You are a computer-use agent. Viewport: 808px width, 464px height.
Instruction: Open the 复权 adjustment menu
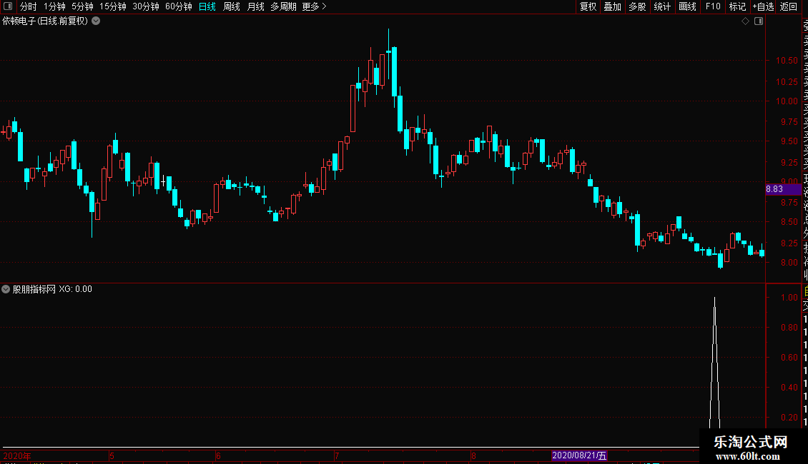pyautogui.click(x=588, y=6)
